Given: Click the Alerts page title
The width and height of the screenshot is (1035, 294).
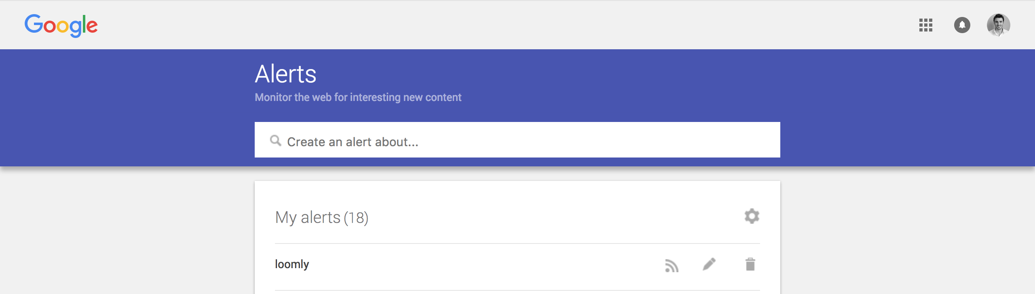Looking at the screenshot, I should tap(285, 74).
